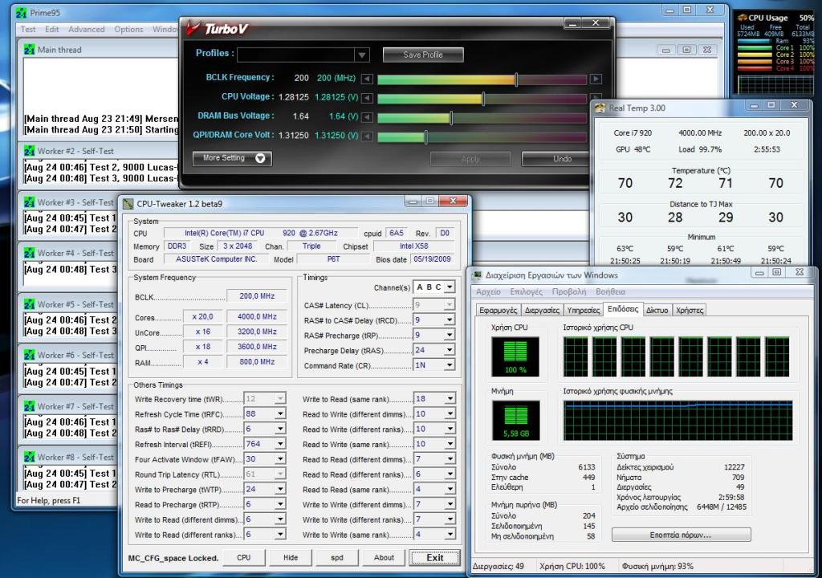Switch to the Υπηρεσίες tab in Task Manager
This screenshot has height=578, width=822.
coord(584,310)
